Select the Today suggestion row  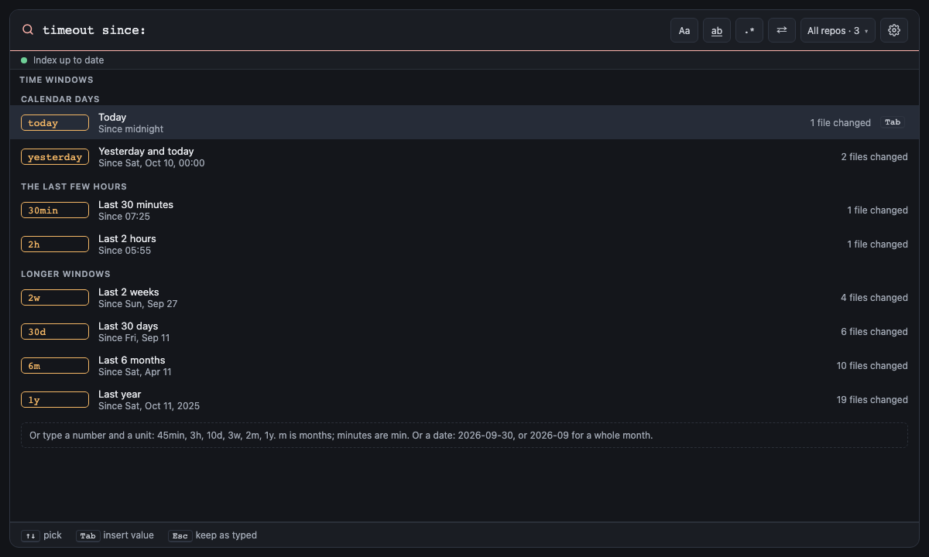[464, 122]
